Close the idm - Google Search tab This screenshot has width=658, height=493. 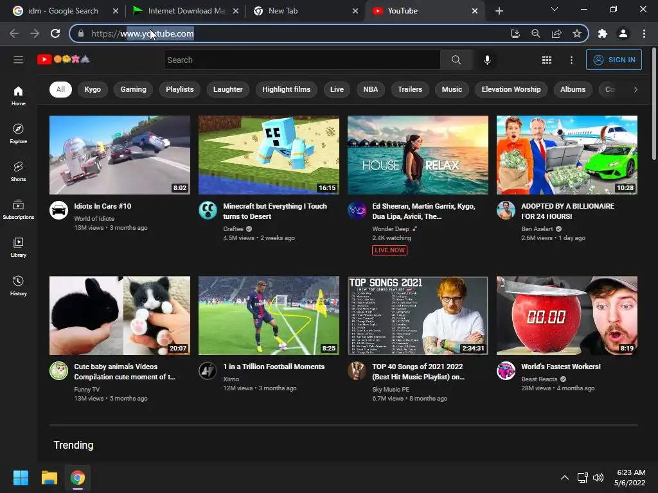point(116,11)
